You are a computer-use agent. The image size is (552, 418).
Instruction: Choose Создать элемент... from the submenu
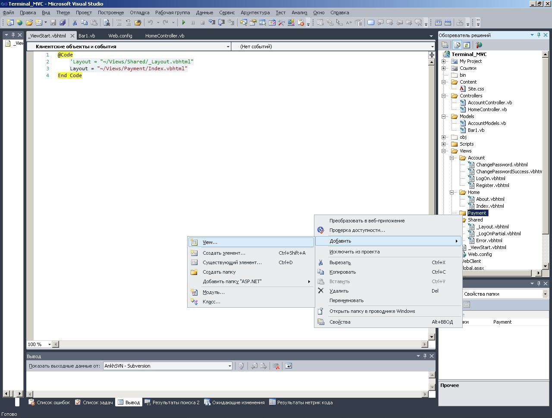pyautogui.click(x=251, y=253)
